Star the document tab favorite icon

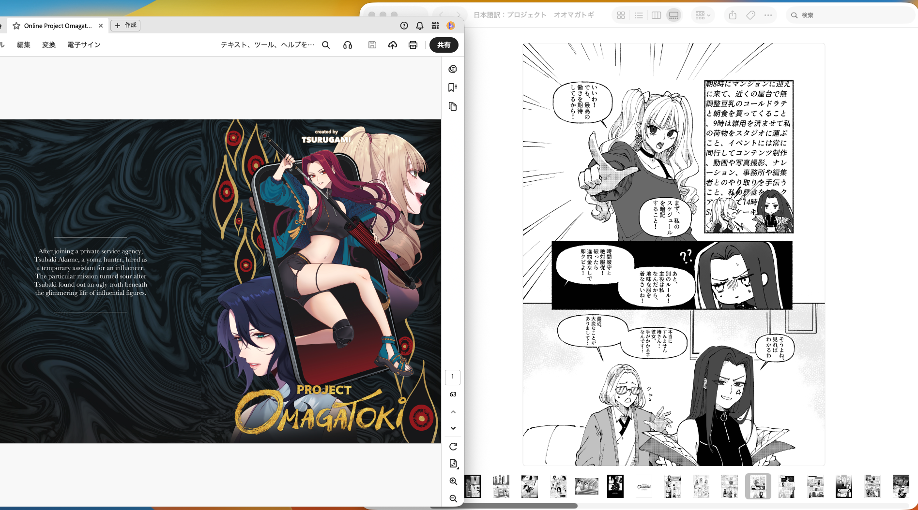pos(16,26)
